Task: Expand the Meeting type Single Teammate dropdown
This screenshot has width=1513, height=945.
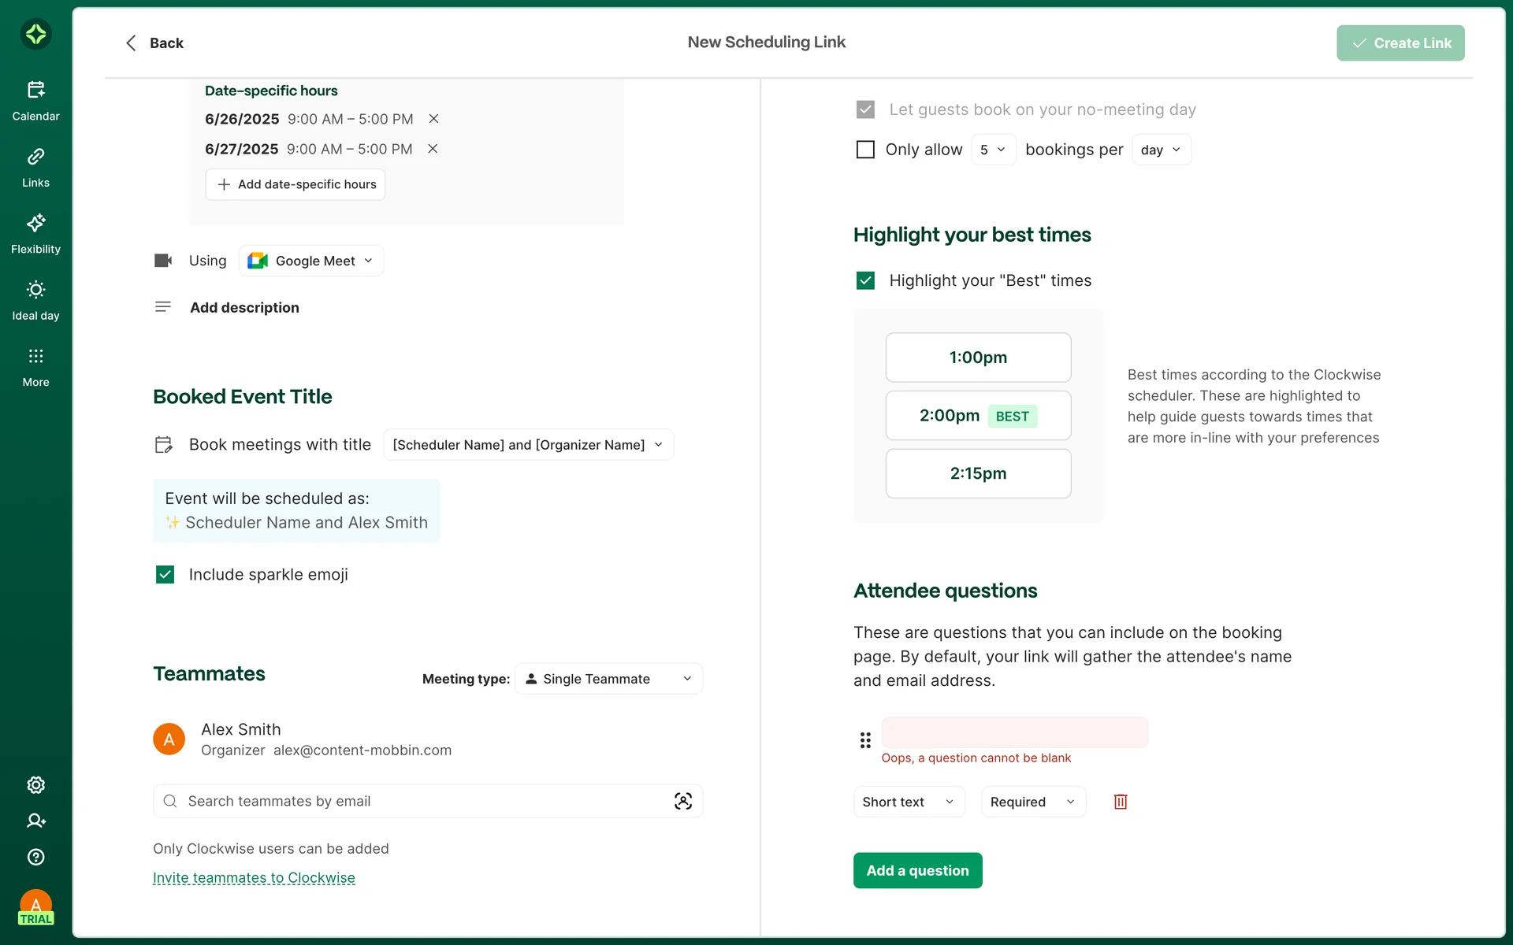Action: [608, 679]
